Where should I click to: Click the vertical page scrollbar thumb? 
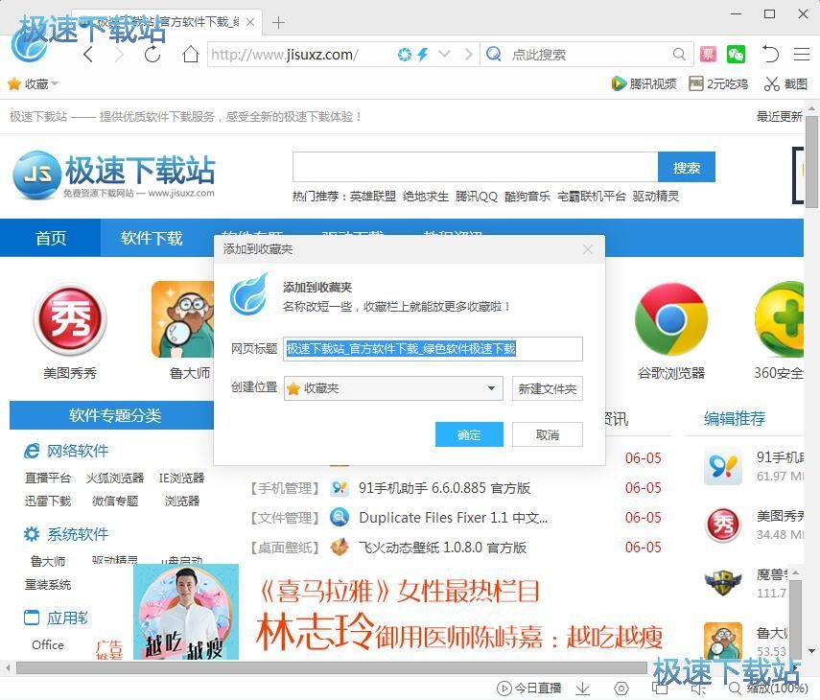click(811, 161)
